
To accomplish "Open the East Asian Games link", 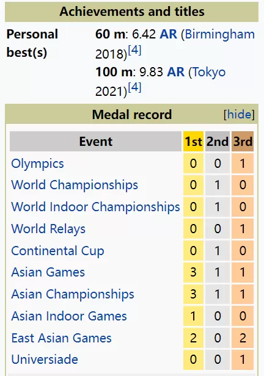I will 62,338.
